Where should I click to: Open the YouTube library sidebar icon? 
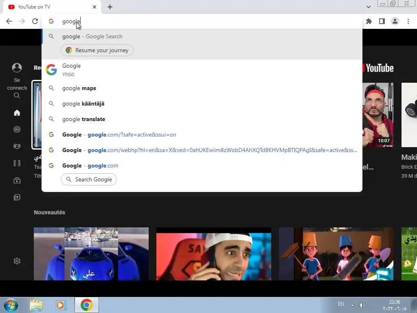tap(17, 197)
